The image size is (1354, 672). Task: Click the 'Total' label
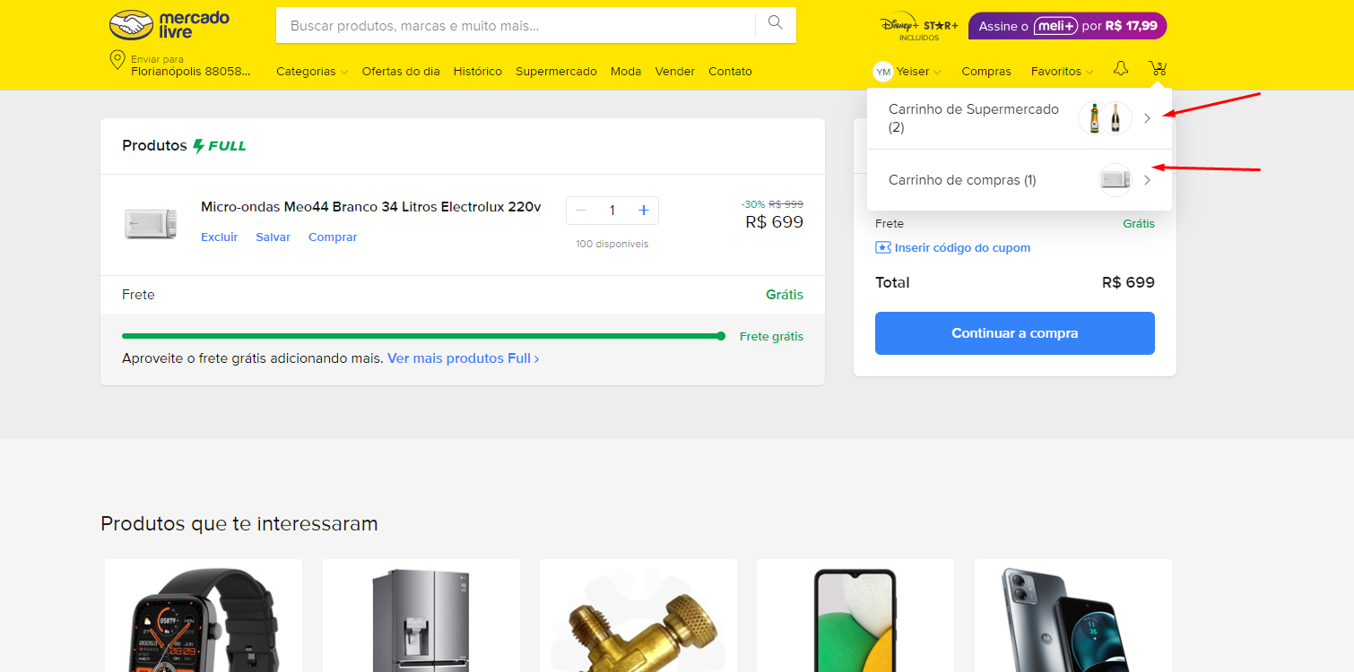pyautogui.click(x=892, y=283)
